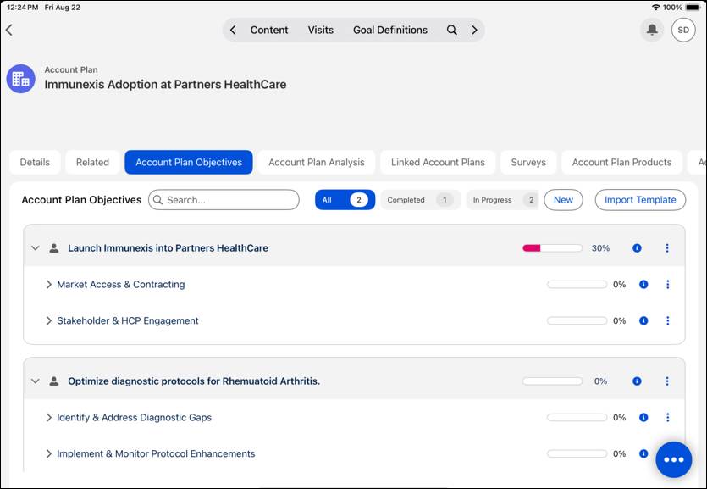
Task: Collapse the Optimize diagnostic protocols objective
Action: pyautogui.click(x=36, y=381)
